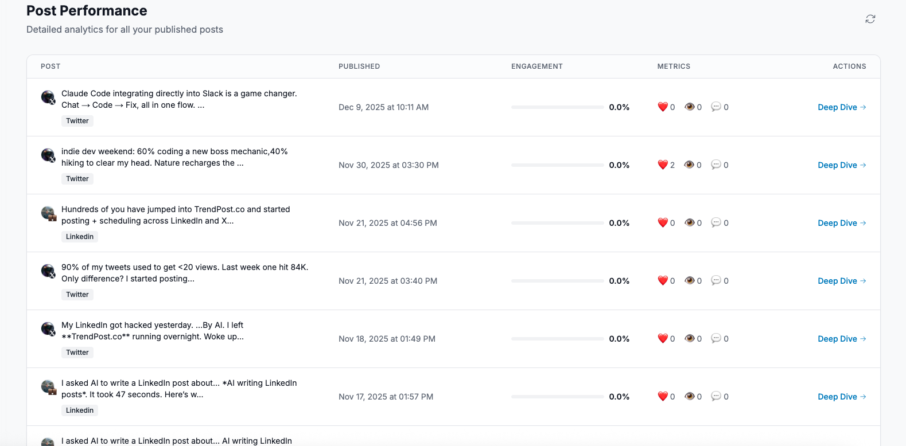Click heart icon on Nov 17 post row

point(663,397)
